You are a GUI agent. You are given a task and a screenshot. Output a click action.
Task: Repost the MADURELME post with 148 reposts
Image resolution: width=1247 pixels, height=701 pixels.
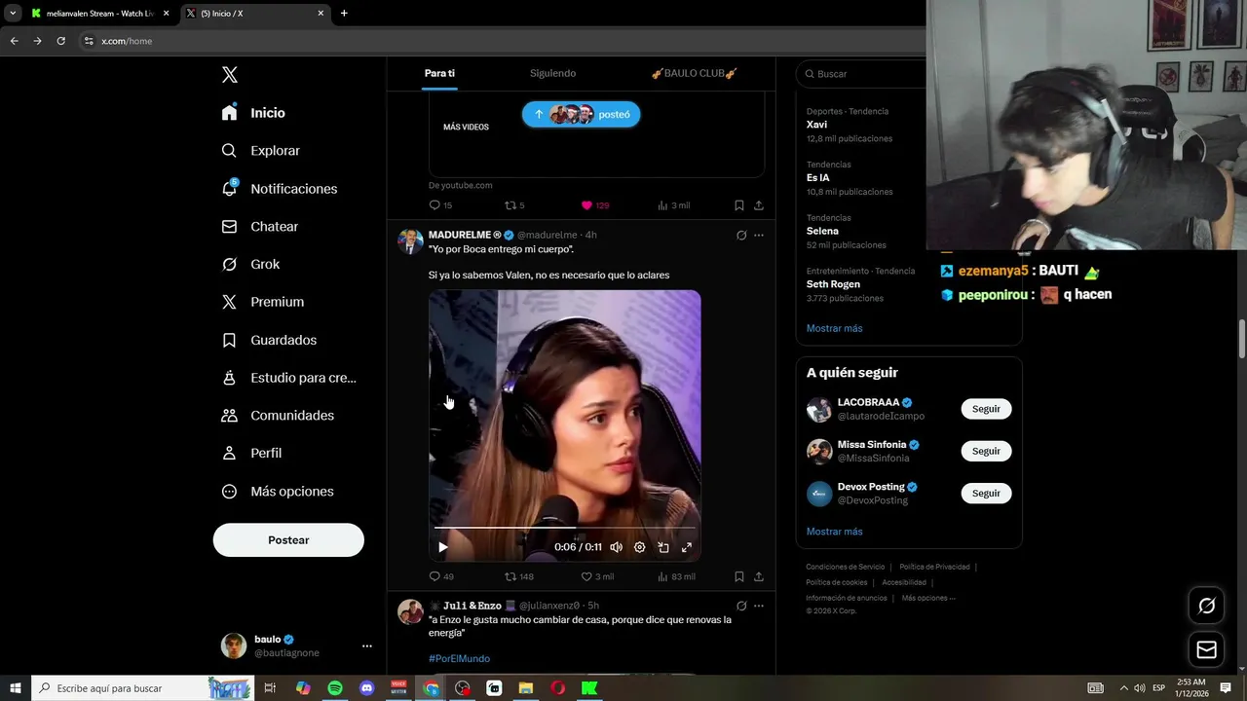[518, 576]
